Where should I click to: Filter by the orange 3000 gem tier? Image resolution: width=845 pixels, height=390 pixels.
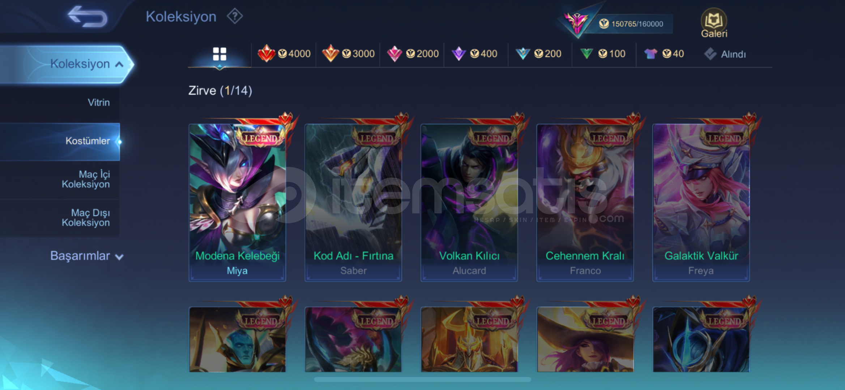coord(348,54)
